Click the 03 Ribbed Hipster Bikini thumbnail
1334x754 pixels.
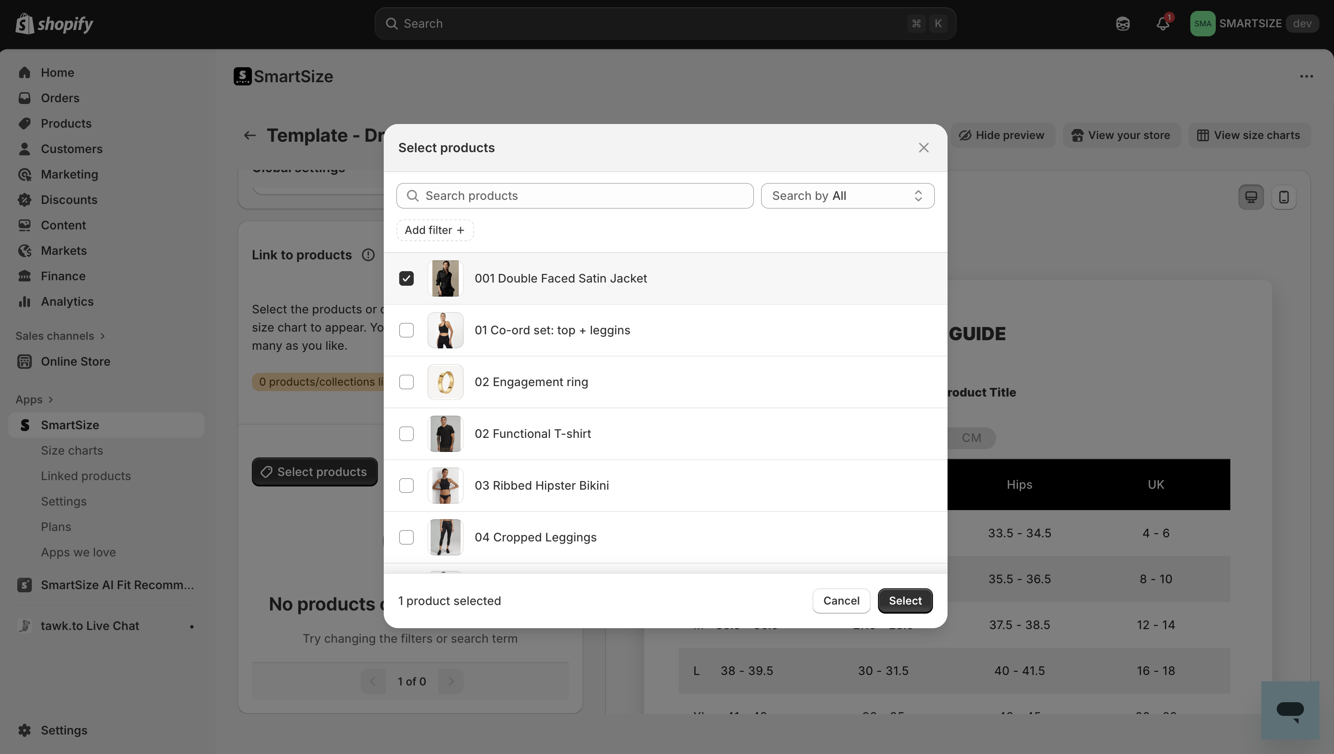[x=445, y=486]
